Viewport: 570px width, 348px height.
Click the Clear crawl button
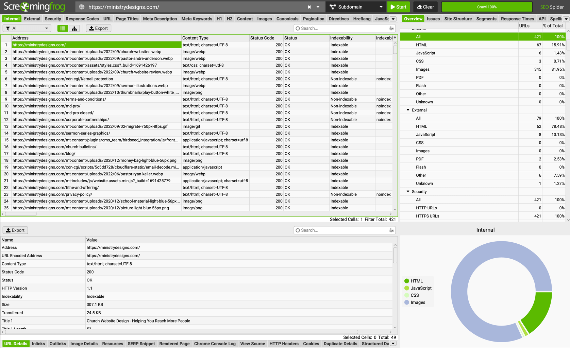pos(425,7)
